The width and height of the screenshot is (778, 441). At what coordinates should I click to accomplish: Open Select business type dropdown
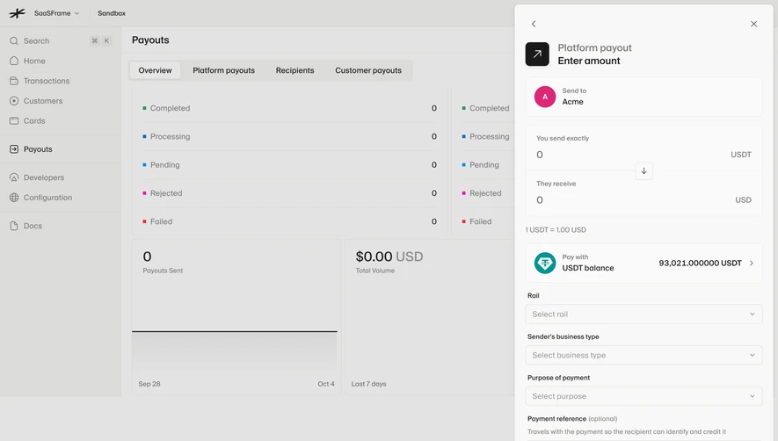click(643, 355)
